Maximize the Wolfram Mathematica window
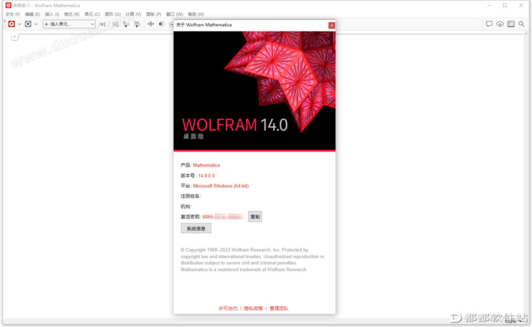The image size is (532, 327). point(505,5)
